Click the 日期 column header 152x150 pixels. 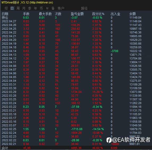point(5,14)
